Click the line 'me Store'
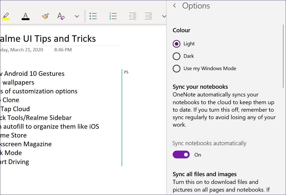 click(x=13, y=135)
